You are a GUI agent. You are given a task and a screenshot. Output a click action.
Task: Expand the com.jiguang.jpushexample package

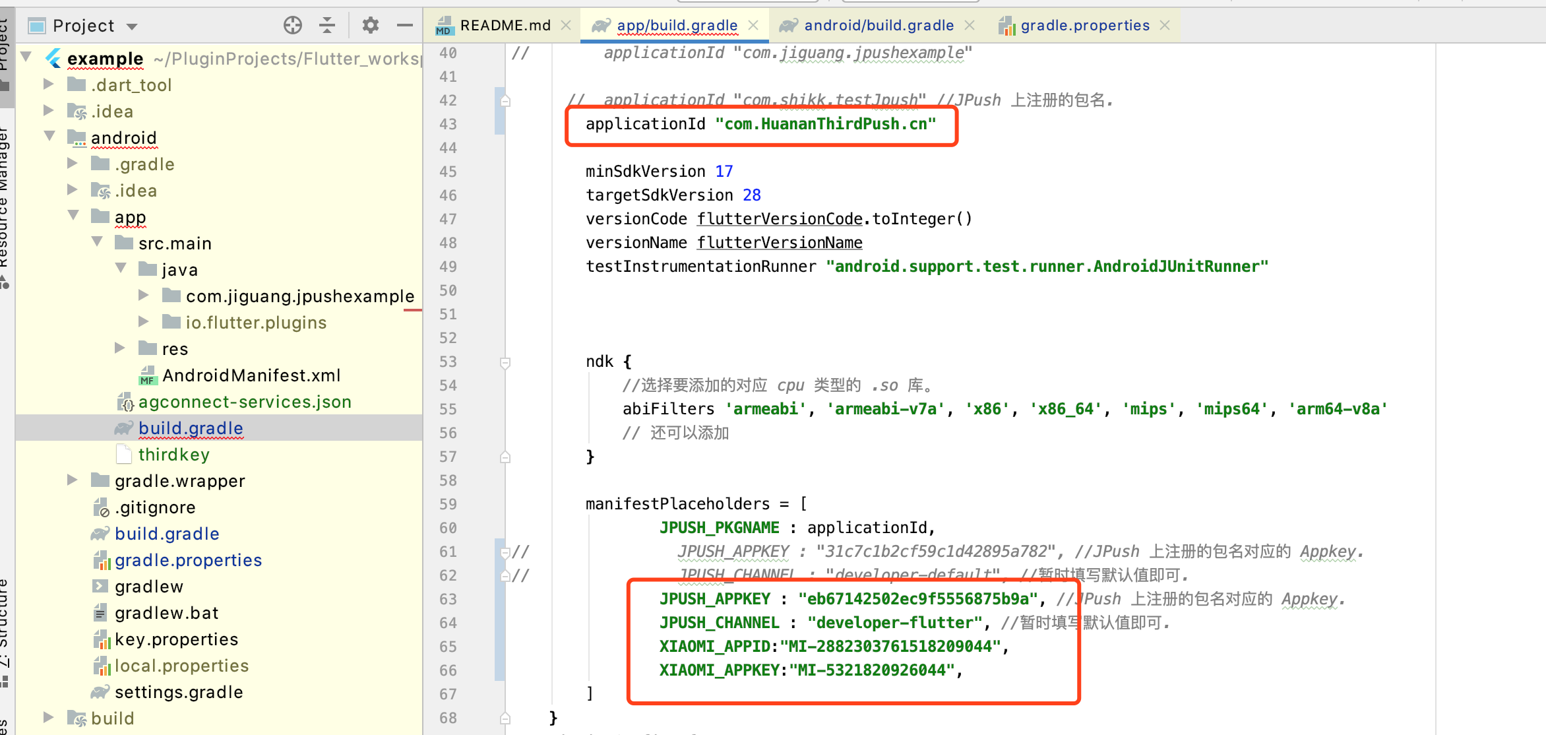(x=143, y=296)
